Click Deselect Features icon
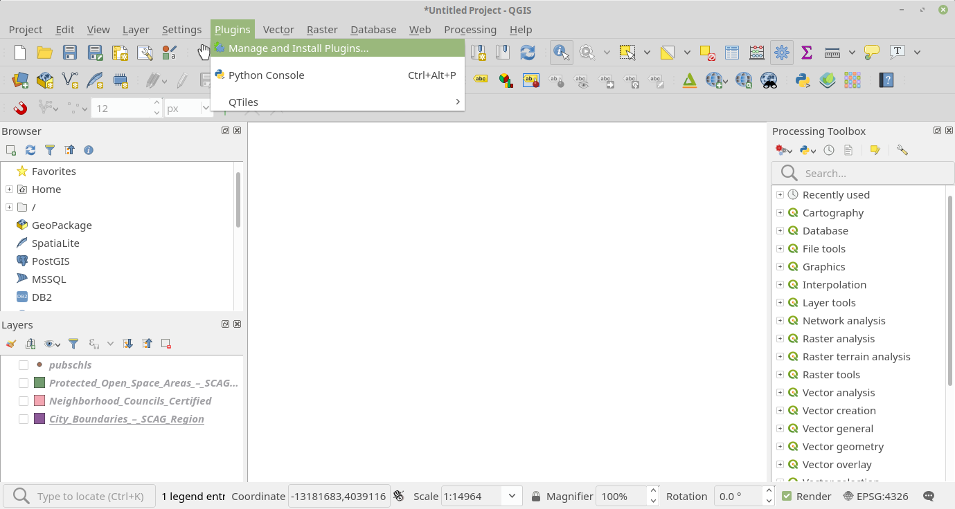 pos(707,53)
